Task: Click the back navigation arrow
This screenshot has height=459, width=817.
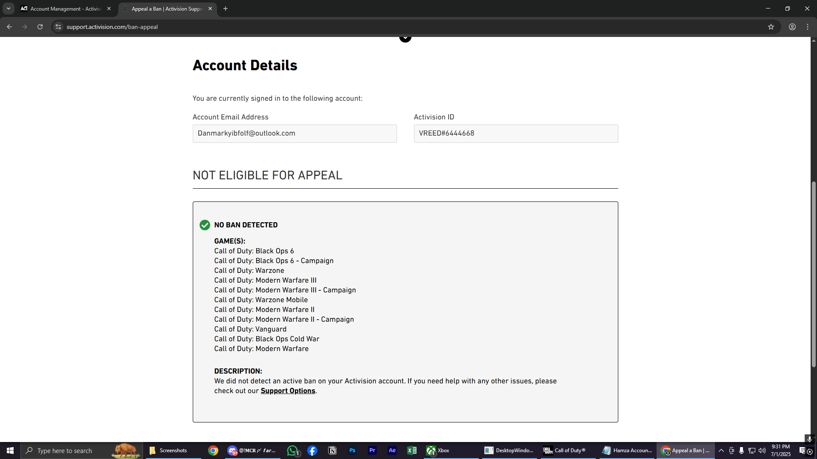Action: 9,27
